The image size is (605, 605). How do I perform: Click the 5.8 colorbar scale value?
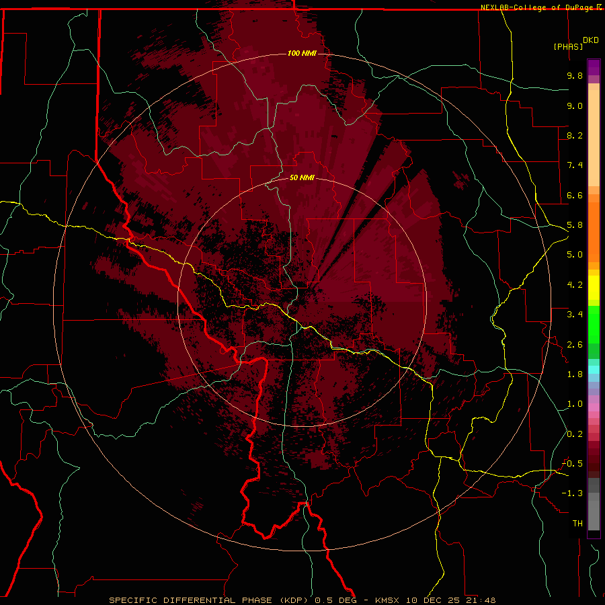click(x=575, y=225)
